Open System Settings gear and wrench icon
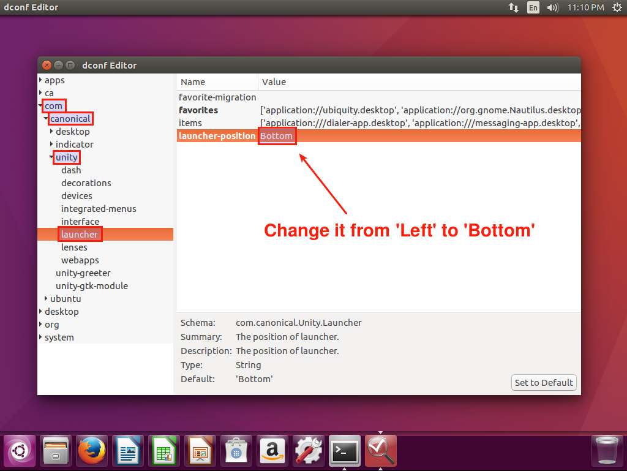The height and width of the screenshot is (471, 627). coord(309,451)
